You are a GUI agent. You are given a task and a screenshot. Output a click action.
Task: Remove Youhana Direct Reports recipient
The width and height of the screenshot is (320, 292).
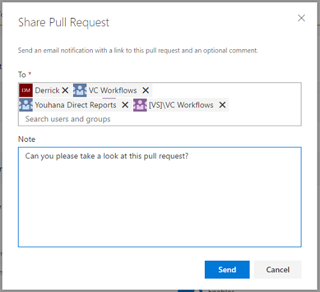pyautogui.click(x=125, y=105)
